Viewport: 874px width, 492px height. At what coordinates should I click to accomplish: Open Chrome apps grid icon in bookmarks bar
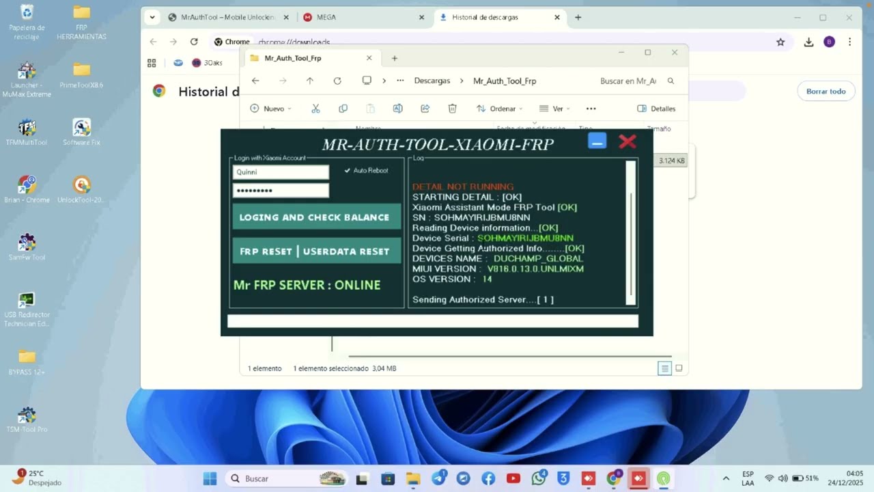(x=152, y=63)
